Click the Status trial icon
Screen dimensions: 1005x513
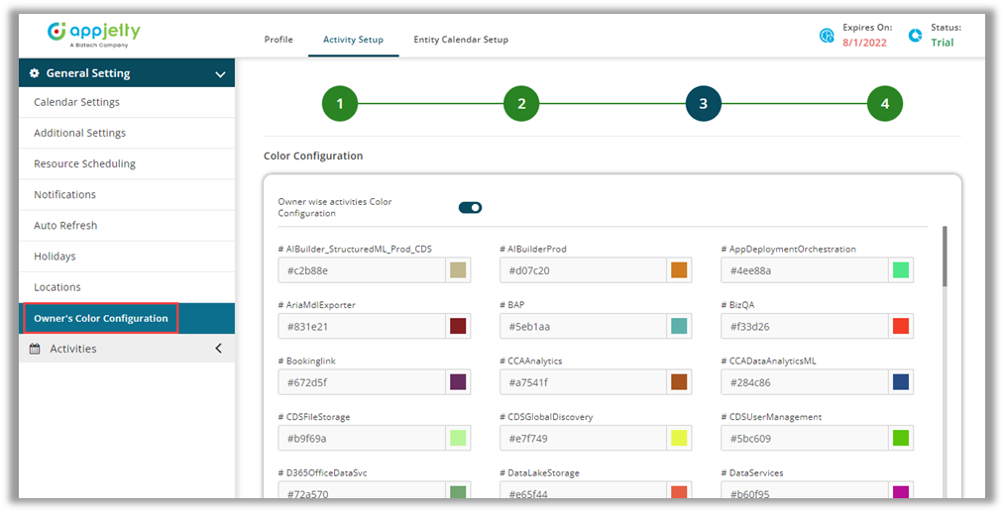tap(915, 36)
